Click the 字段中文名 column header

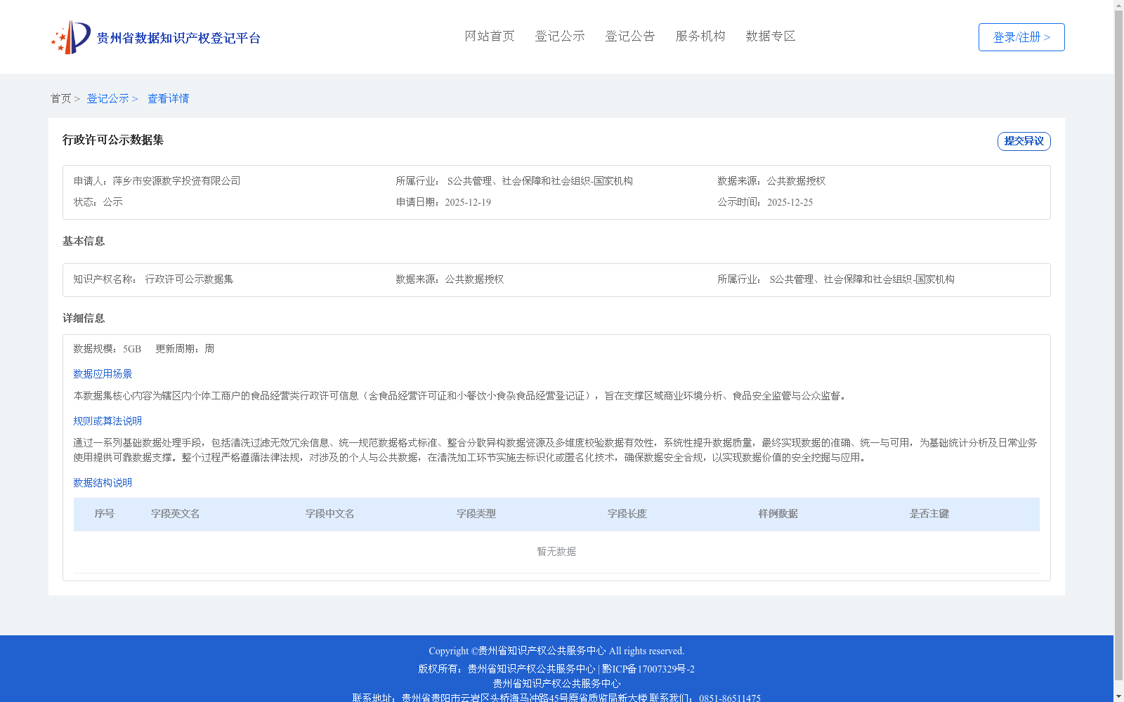coord(330,514)
